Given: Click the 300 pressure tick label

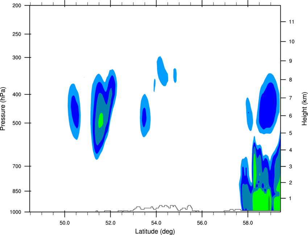Looking at the screenshot, I should tap(17, 57).
